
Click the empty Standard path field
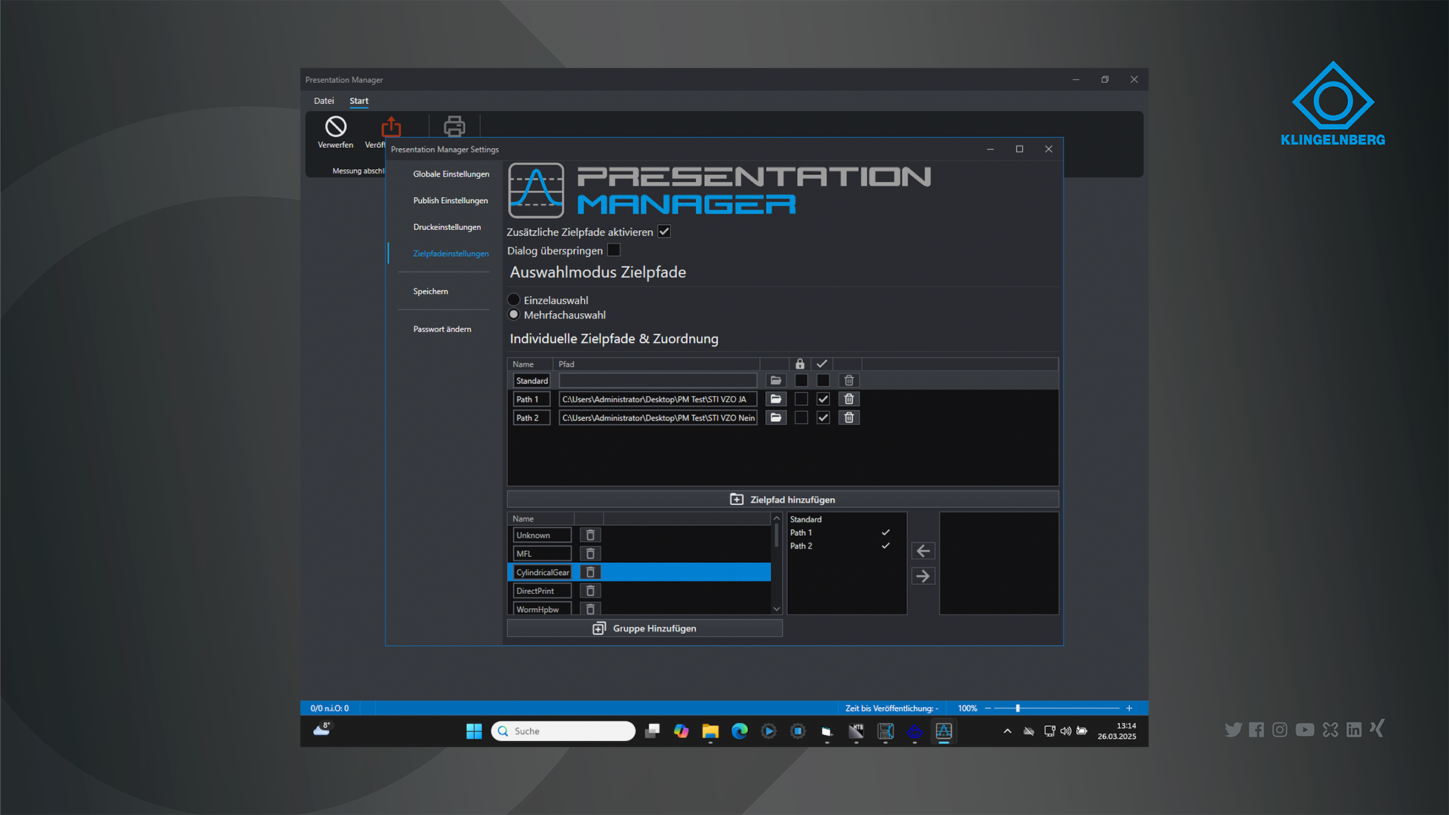click(x=658, y=380)
